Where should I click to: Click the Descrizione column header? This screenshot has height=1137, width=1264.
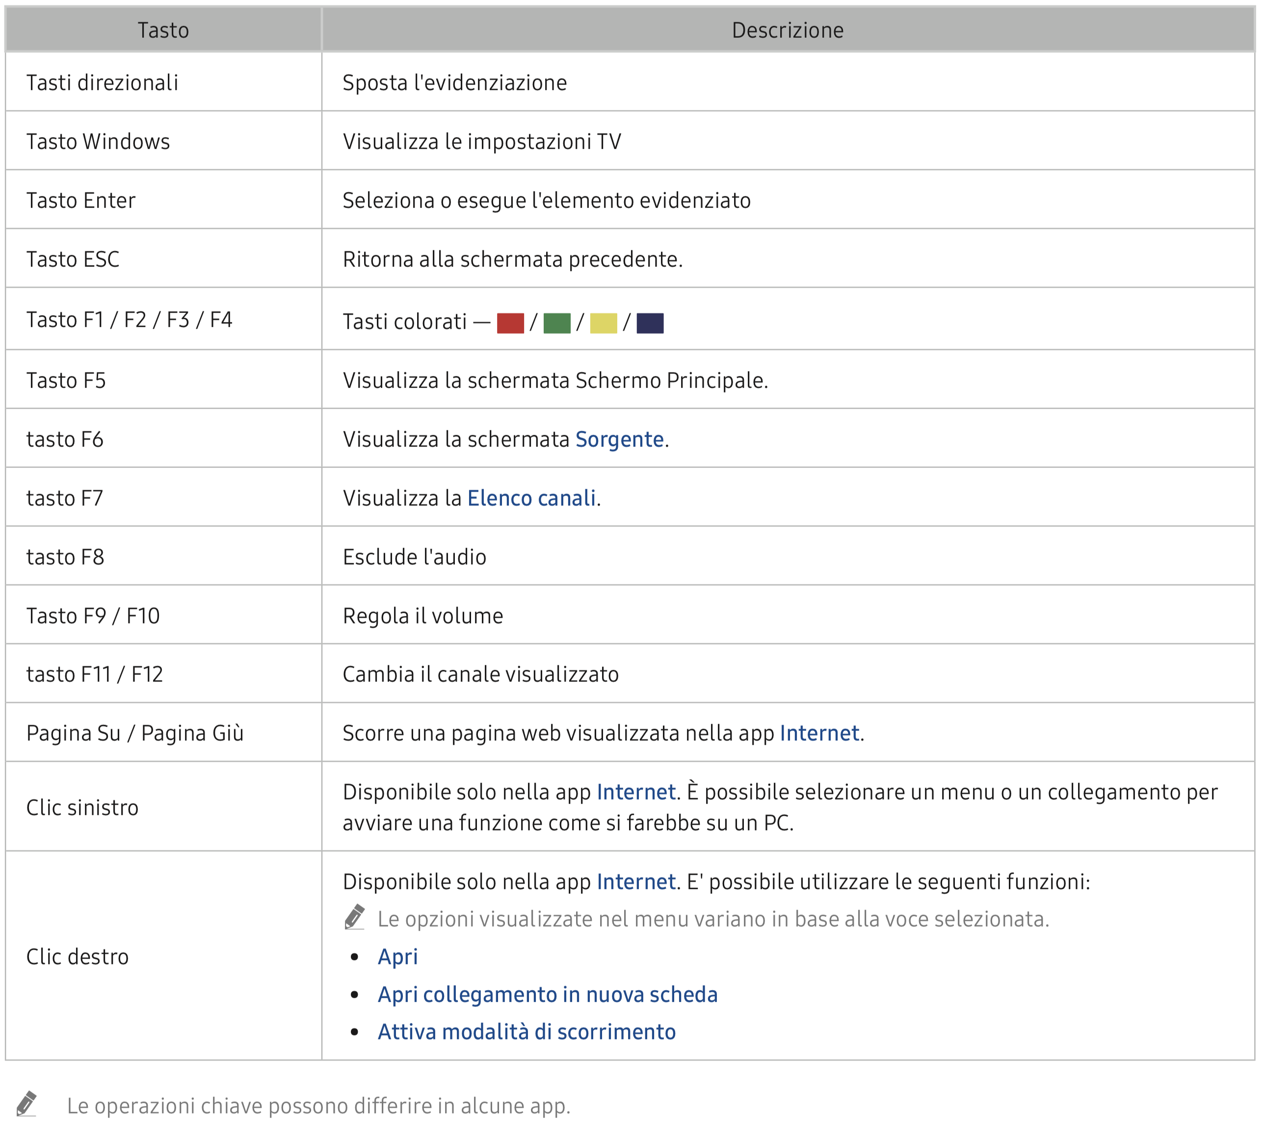tap(788, 29)
